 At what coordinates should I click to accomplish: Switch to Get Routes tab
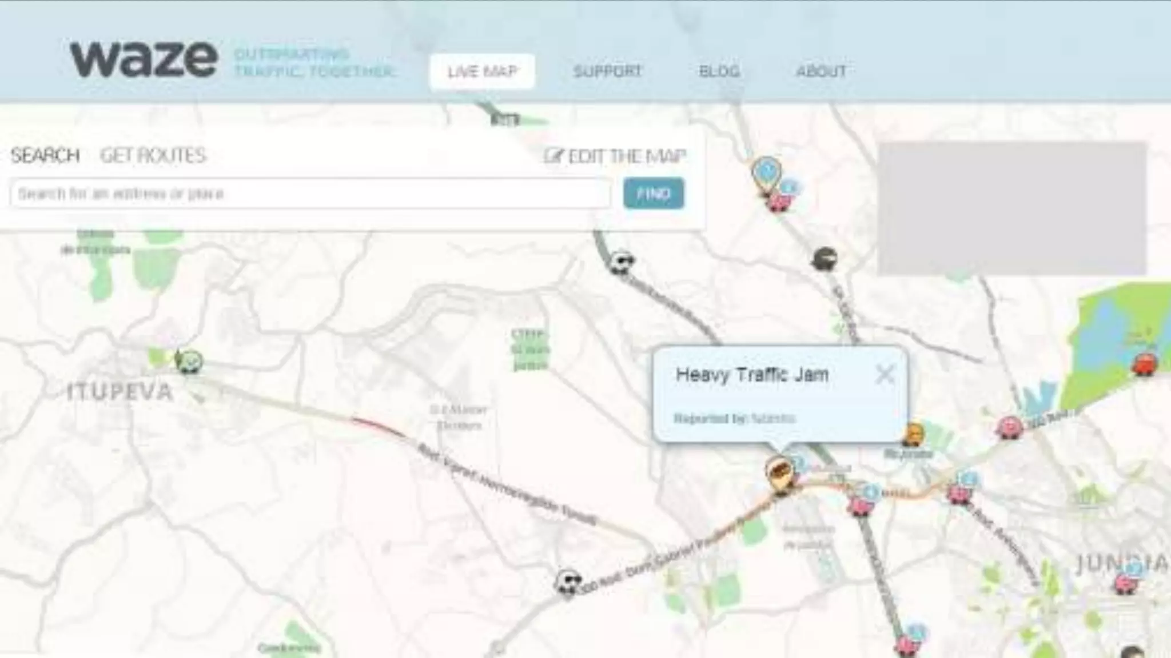coord(153,155)
